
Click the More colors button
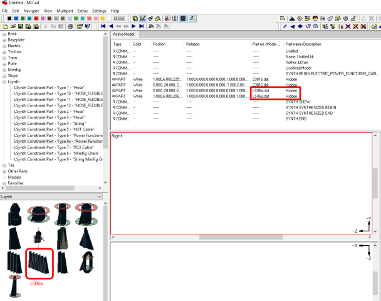pyautogui.click(x=118, y=19)
